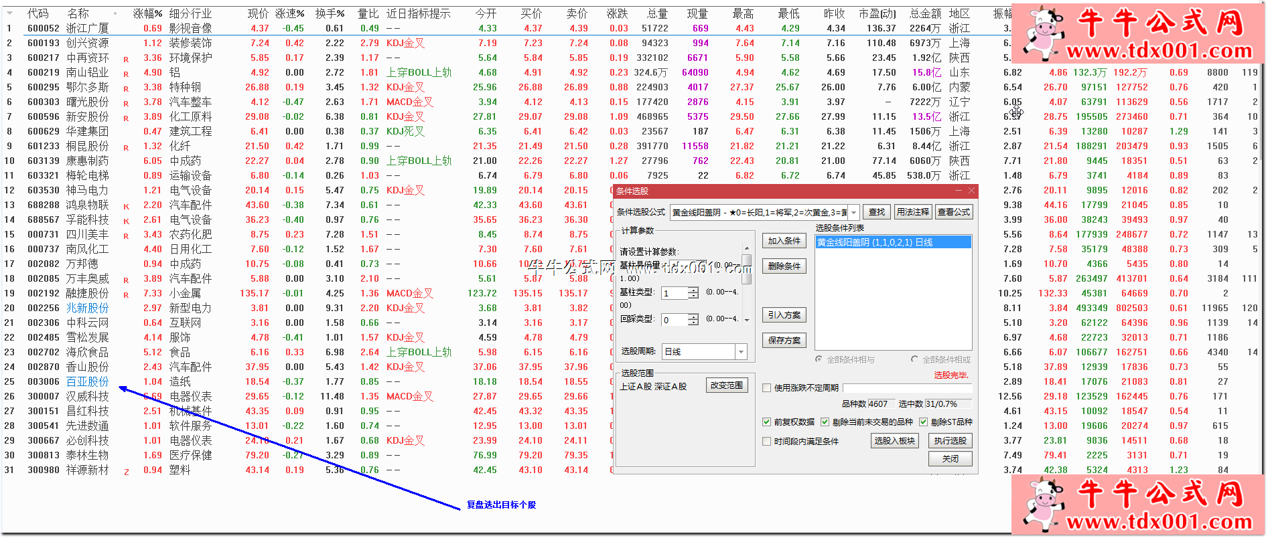Uncheck 前复权数据 checkbox

pyautogui.click(x=767, y=422)
